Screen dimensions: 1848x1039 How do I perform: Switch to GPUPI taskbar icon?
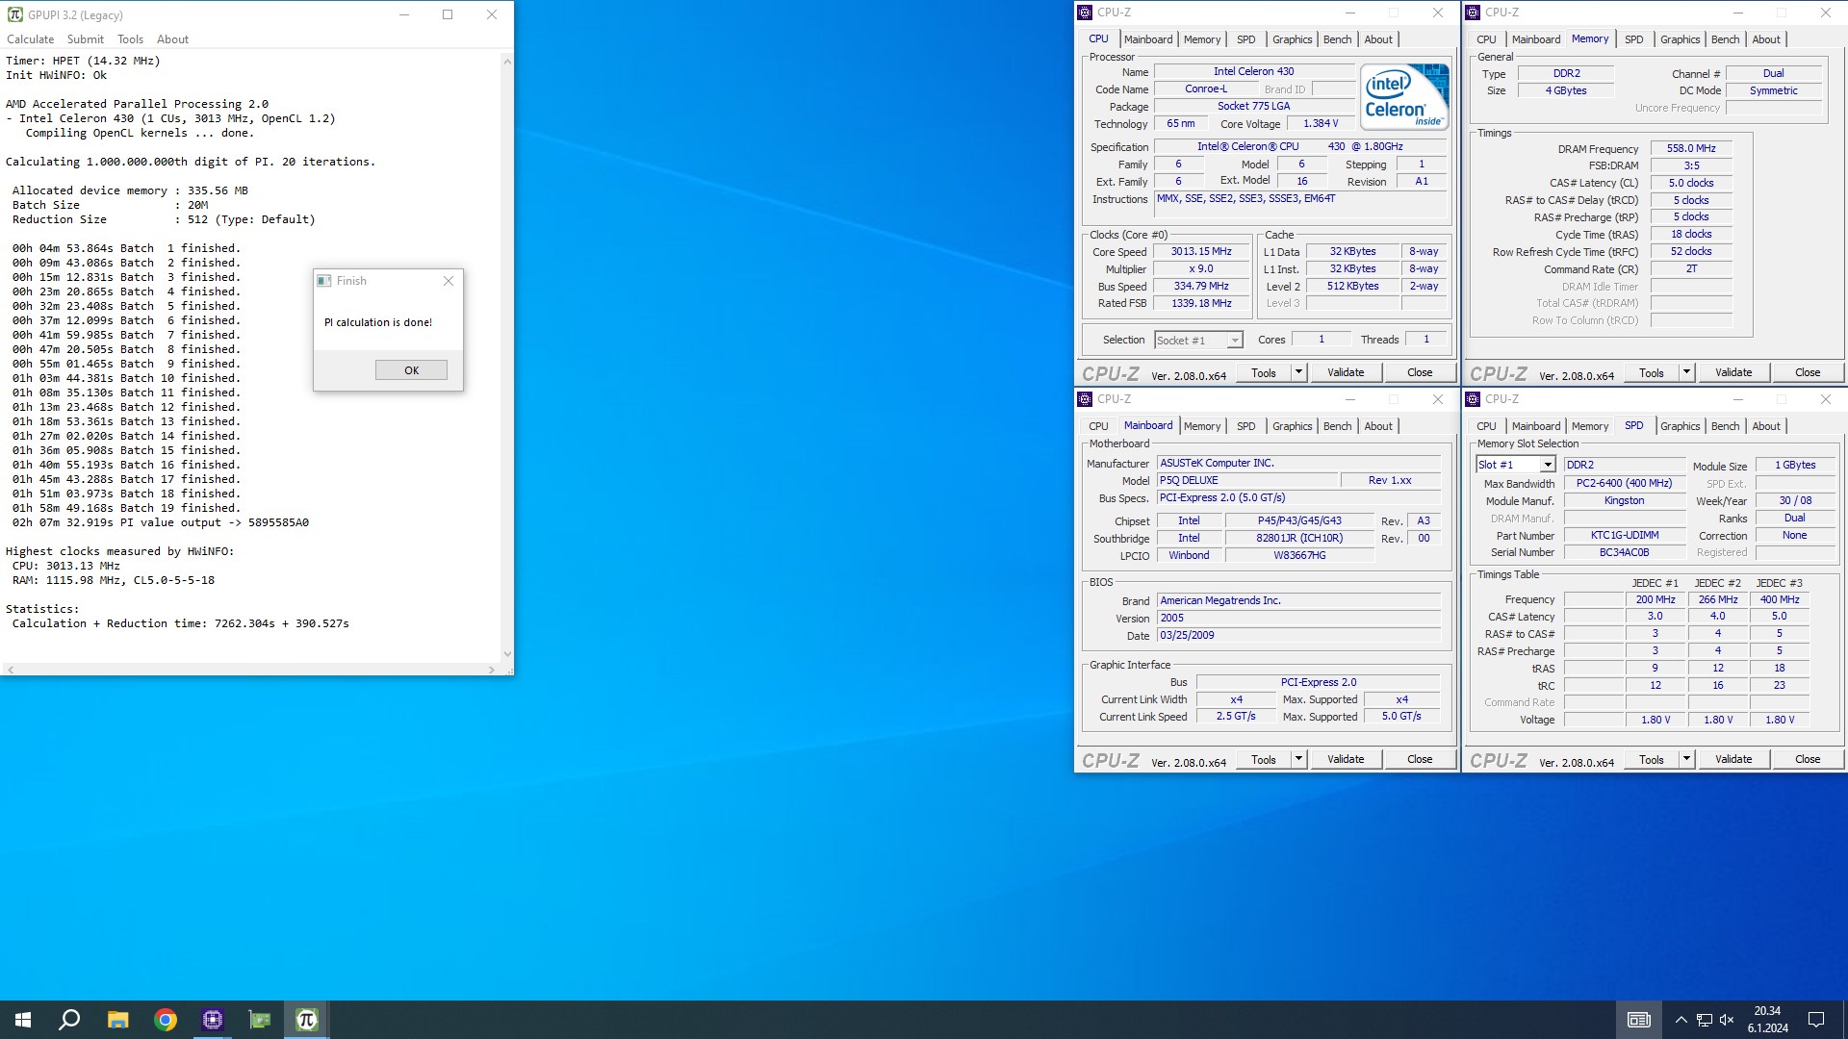pos(307,1020)
